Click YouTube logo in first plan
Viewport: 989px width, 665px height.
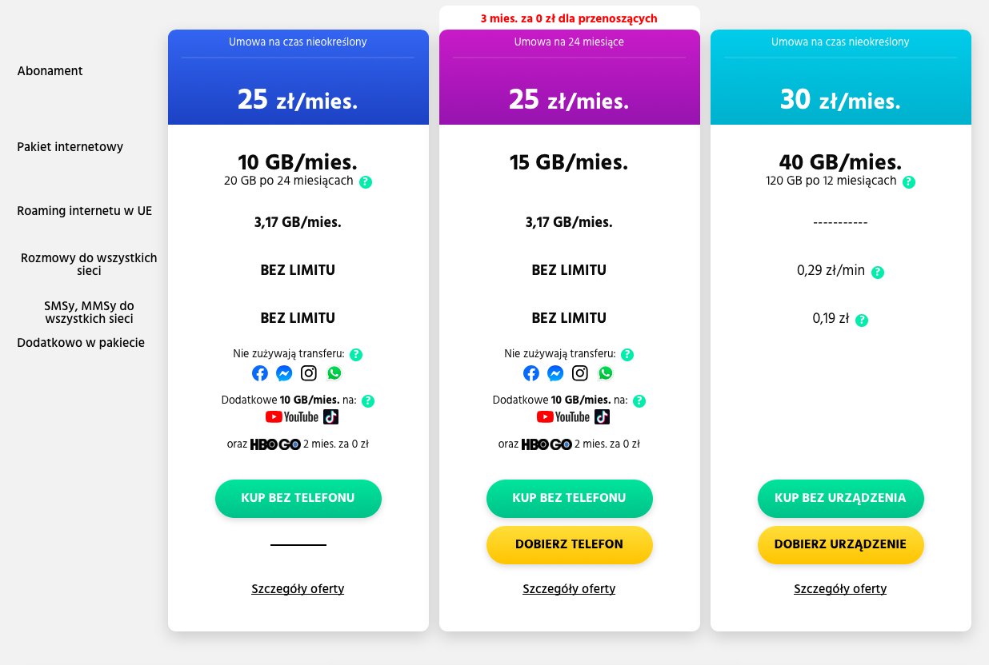pyautogui.click(x=292, y=416)
